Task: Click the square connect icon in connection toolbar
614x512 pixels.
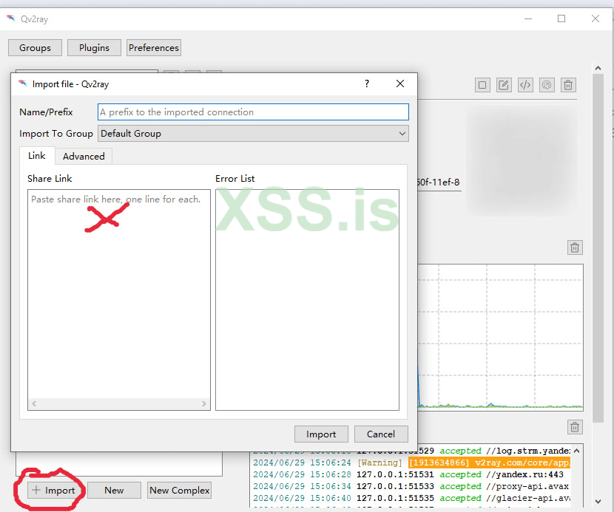Action: 482,85
